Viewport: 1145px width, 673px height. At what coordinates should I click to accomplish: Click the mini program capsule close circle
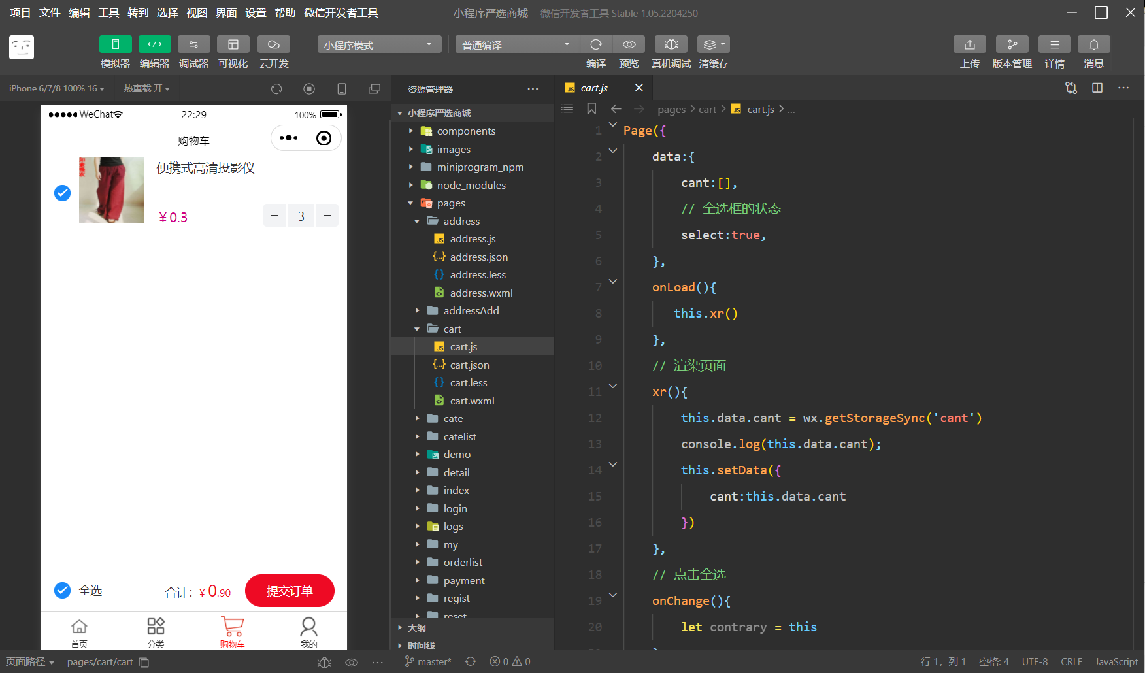(324, 138)
